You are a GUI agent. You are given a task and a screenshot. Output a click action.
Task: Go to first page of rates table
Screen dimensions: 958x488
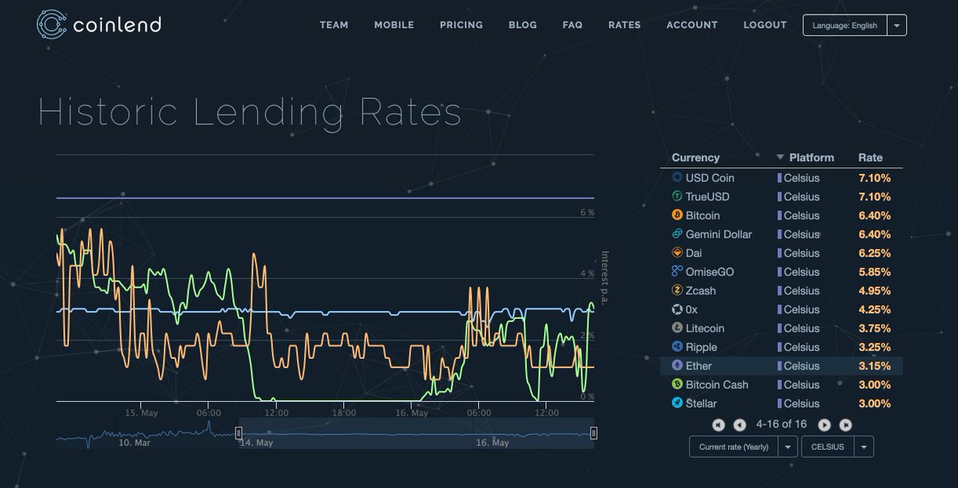719,425
